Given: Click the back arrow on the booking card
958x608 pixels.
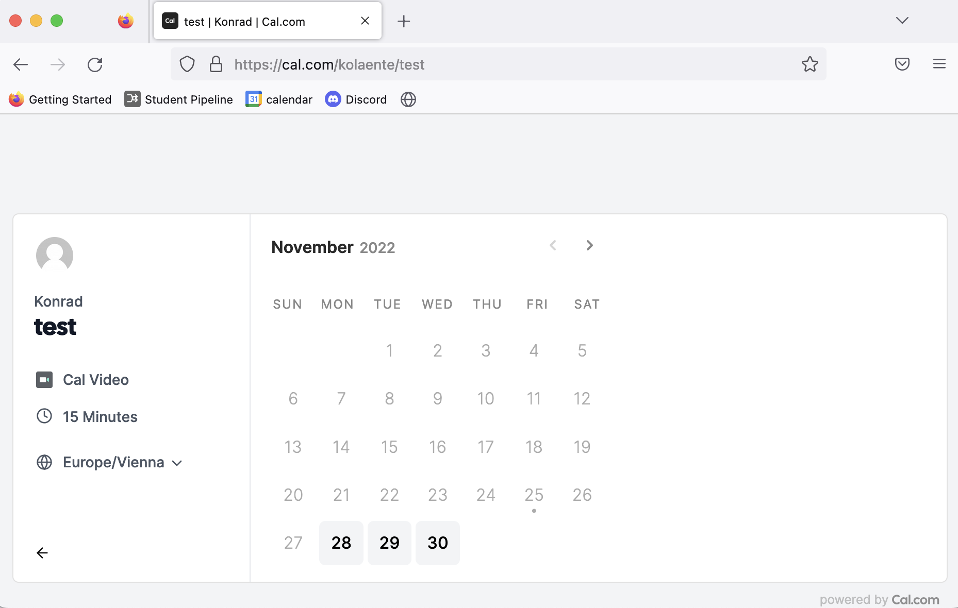Looking at the screenshot, I should point(42,553).
